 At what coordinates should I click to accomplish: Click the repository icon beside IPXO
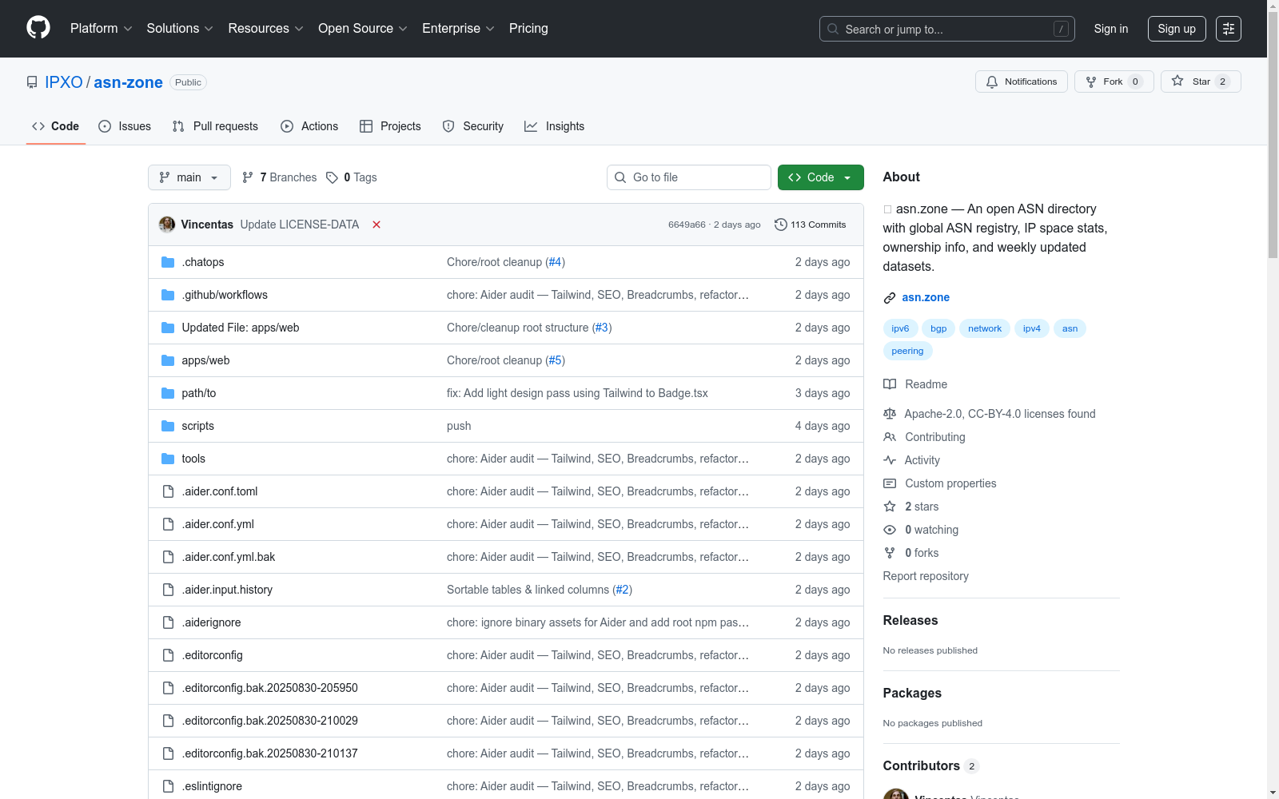(32, 82)
